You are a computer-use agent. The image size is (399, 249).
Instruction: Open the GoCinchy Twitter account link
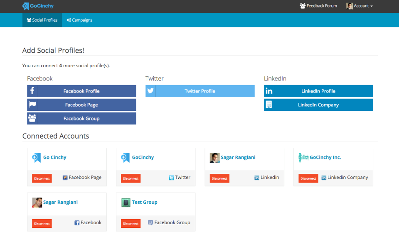(x=143, y=157)
